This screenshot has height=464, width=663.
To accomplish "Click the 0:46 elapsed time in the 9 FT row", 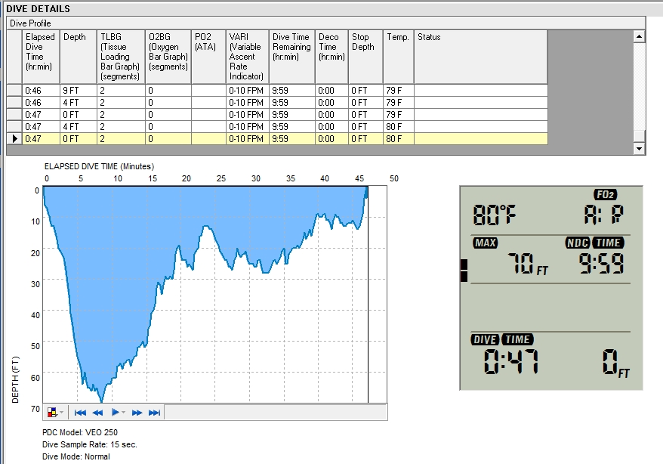I will 41,90.
